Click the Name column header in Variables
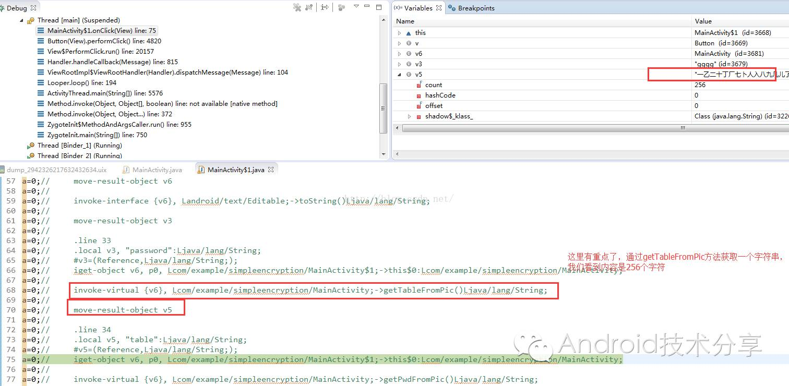This screenshot has width=789, height=386. point(542,21)
